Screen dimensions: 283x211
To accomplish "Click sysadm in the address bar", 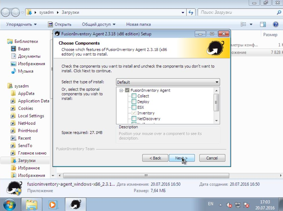I will tap(46, 12).
